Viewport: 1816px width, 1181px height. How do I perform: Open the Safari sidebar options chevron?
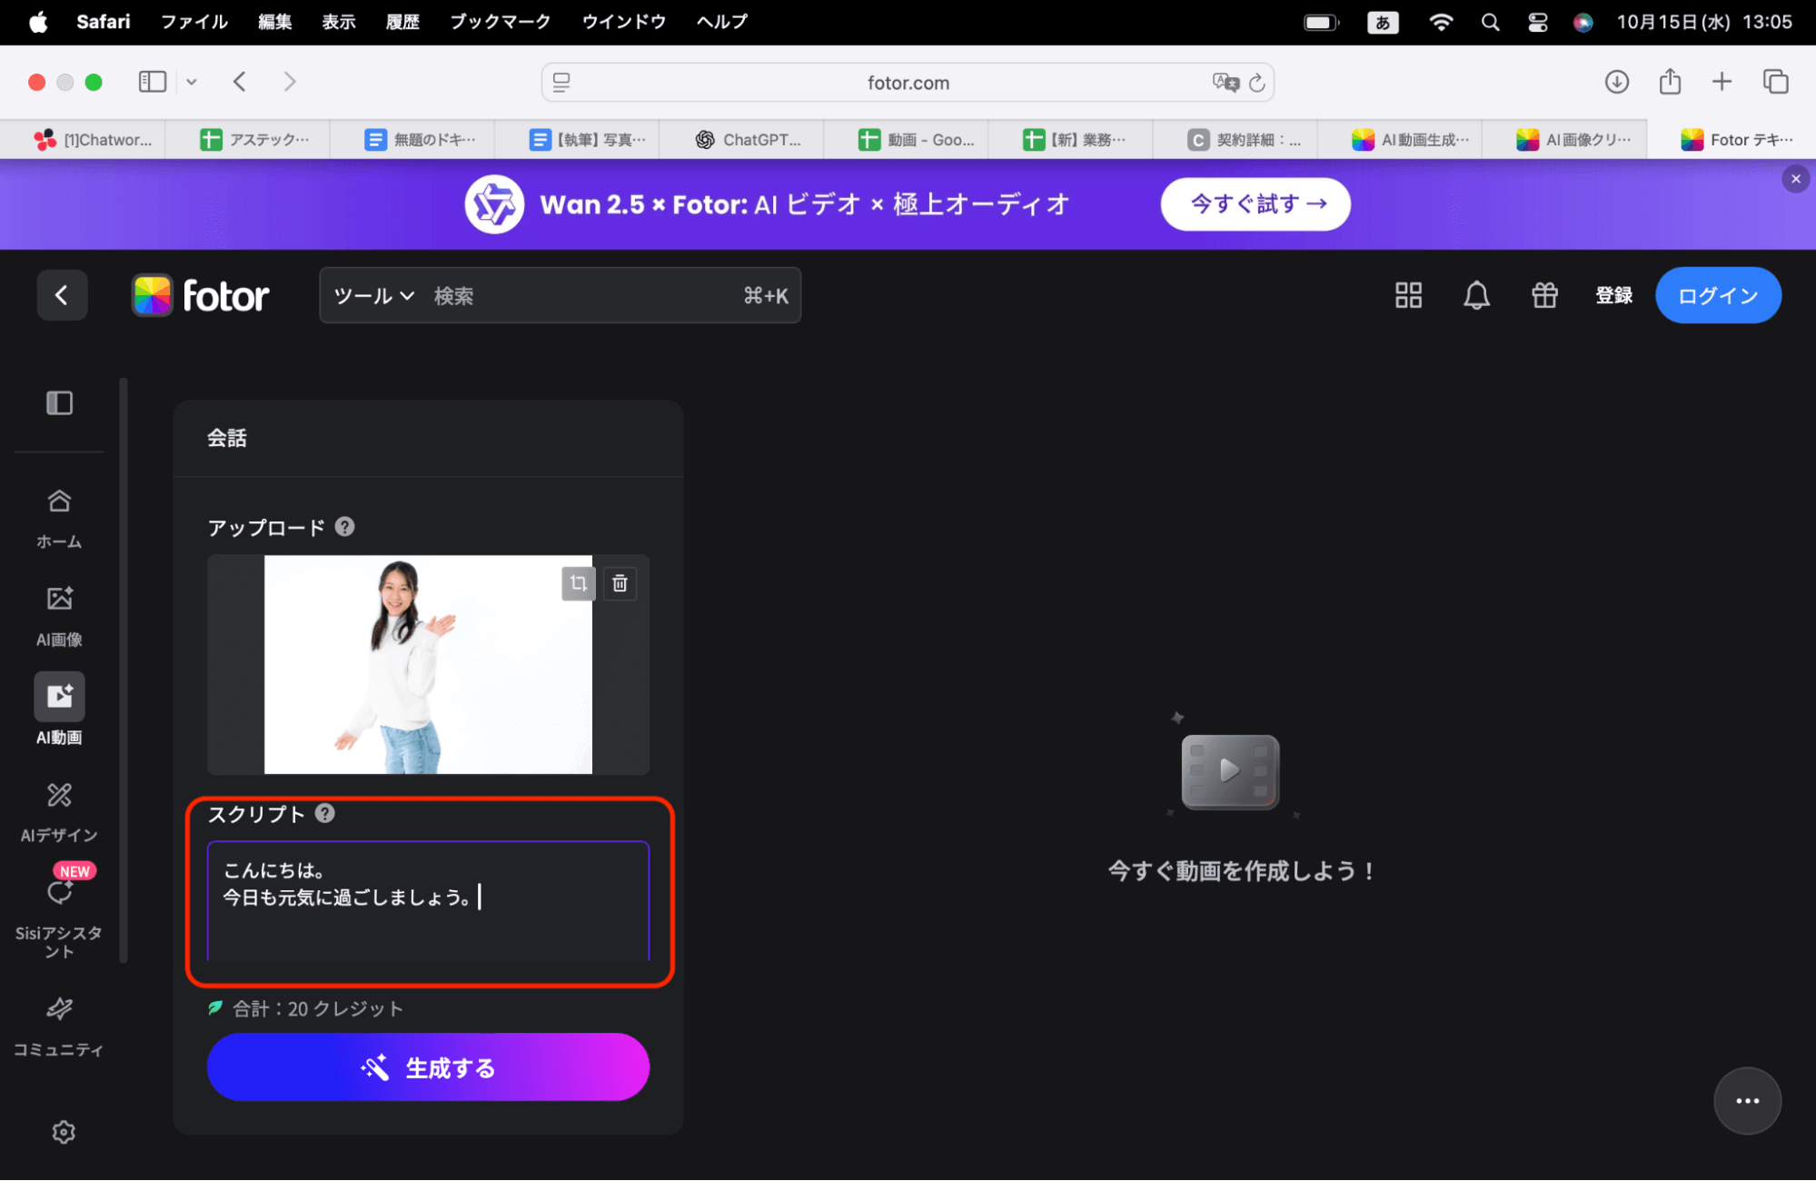[191, 82]
